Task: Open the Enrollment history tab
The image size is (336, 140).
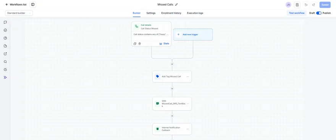Action: [x=171, y=13]
